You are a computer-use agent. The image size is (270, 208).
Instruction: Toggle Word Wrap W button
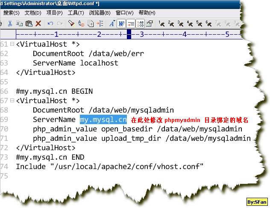click(121, 24)
